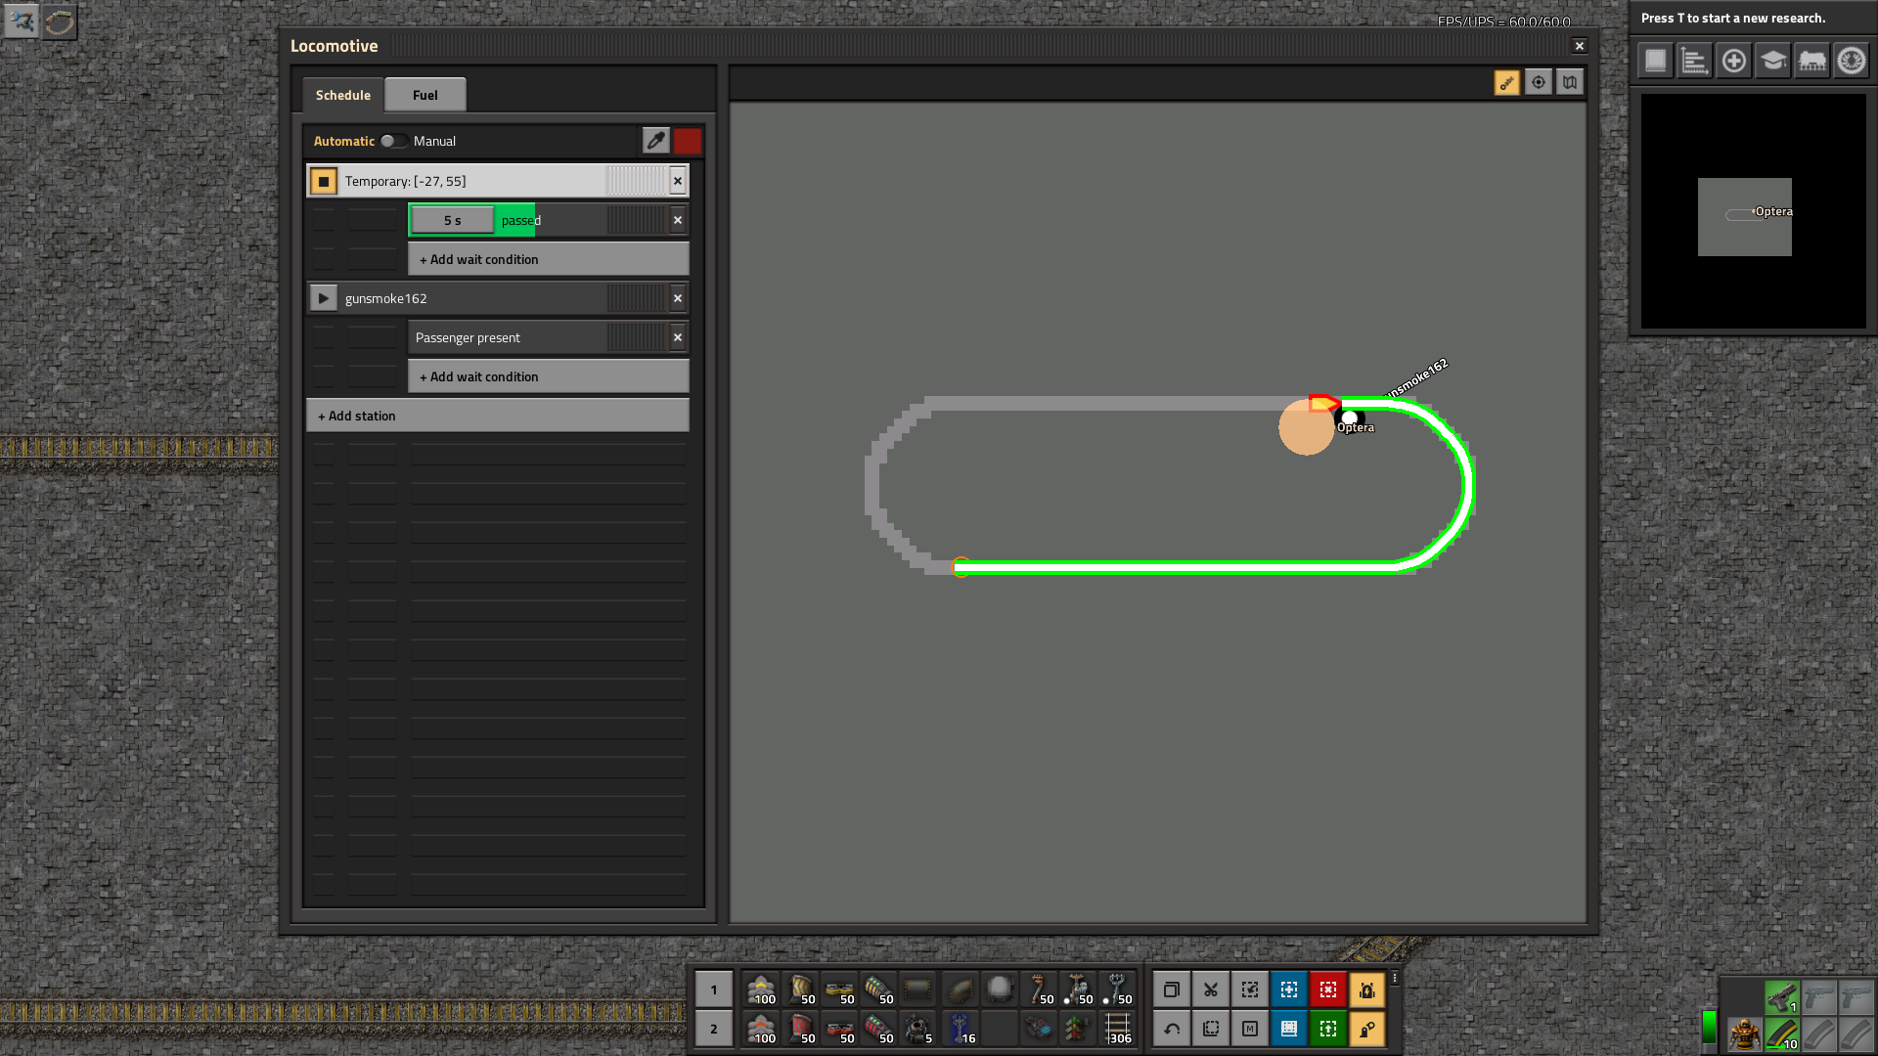The height and width of the screenshot is (1056, 1878).
Task: Remove the gunsmoke162 station
Action: point(678,298)
